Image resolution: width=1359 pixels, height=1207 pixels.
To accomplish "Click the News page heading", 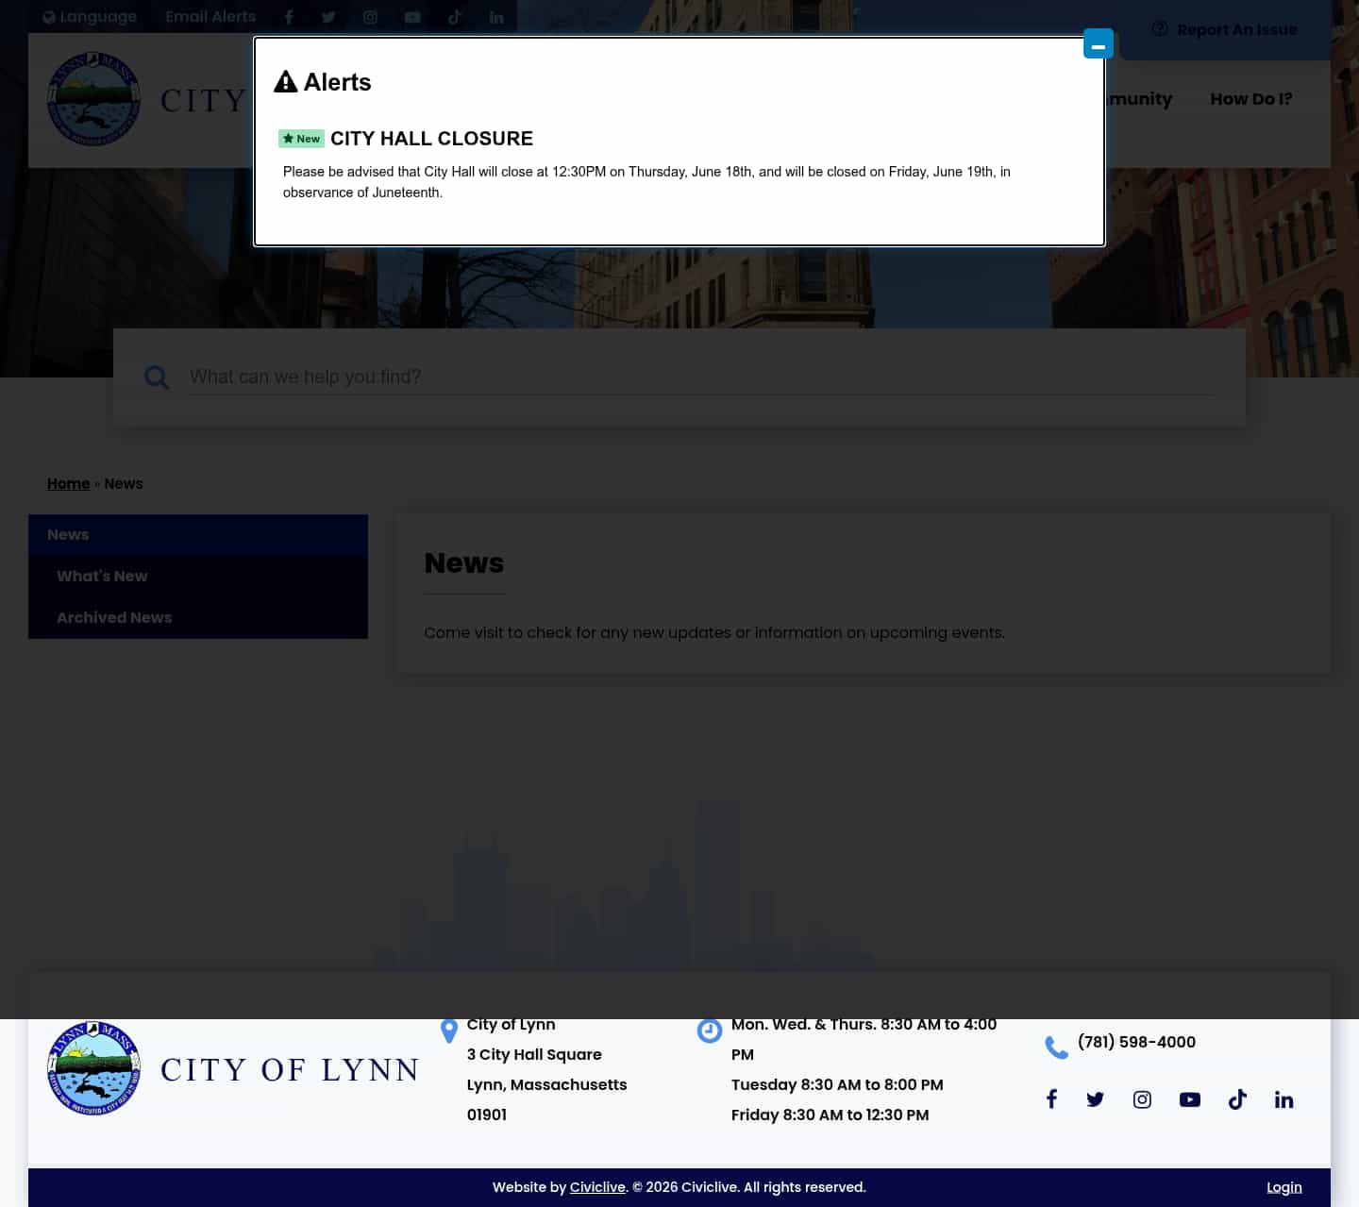I will coord(464,562).
